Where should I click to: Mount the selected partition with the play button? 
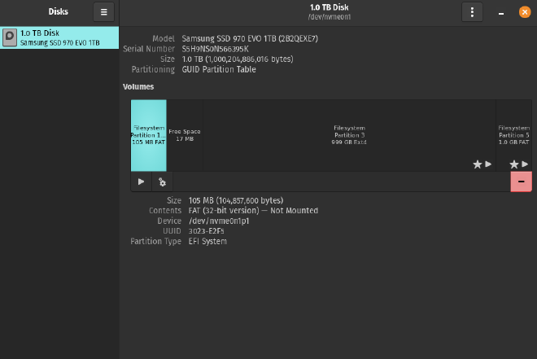point(141,182)
